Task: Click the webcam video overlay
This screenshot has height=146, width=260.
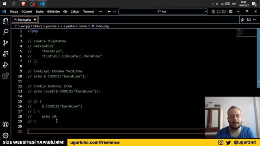Action: (232, 118)
